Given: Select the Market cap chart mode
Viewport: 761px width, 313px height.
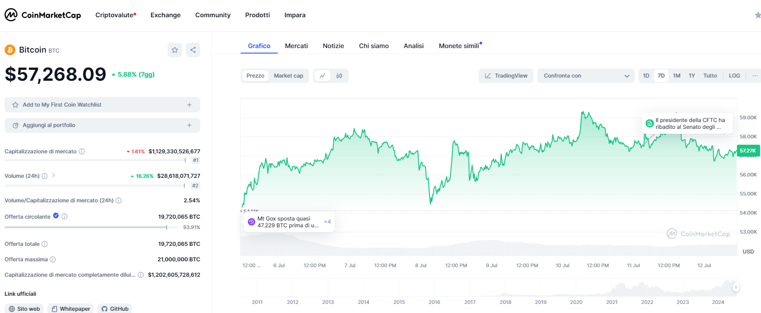Looking at the screenshot, I should tap(288, 76).
